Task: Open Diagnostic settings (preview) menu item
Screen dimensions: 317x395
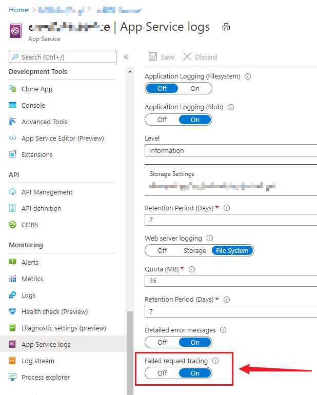Action: [64, 328]
